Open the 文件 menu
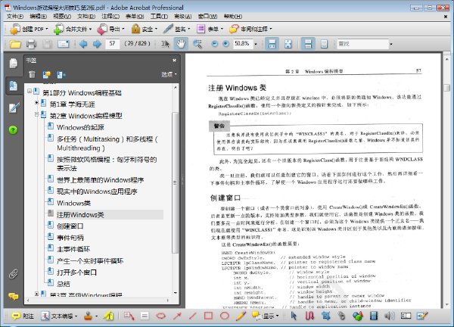Viewport: 454px width, 327px height. [x=15, y=17]
